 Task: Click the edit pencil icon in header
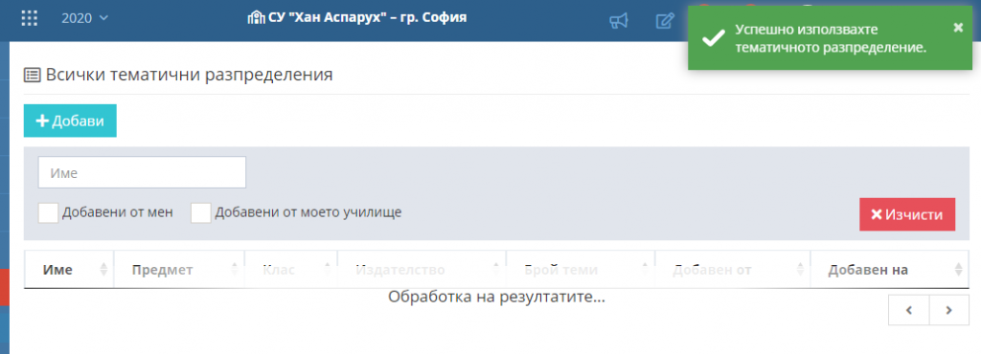(x=665, y=21)
